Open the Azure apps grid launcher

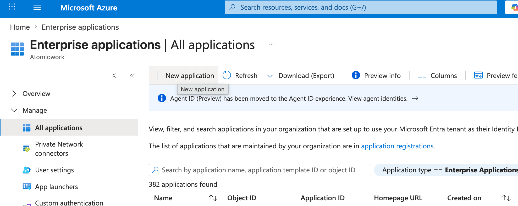pos(12,7)
